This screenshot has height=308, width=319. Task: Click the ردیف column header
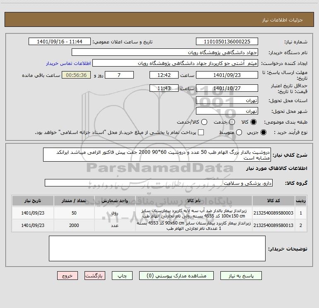point(301,201)
